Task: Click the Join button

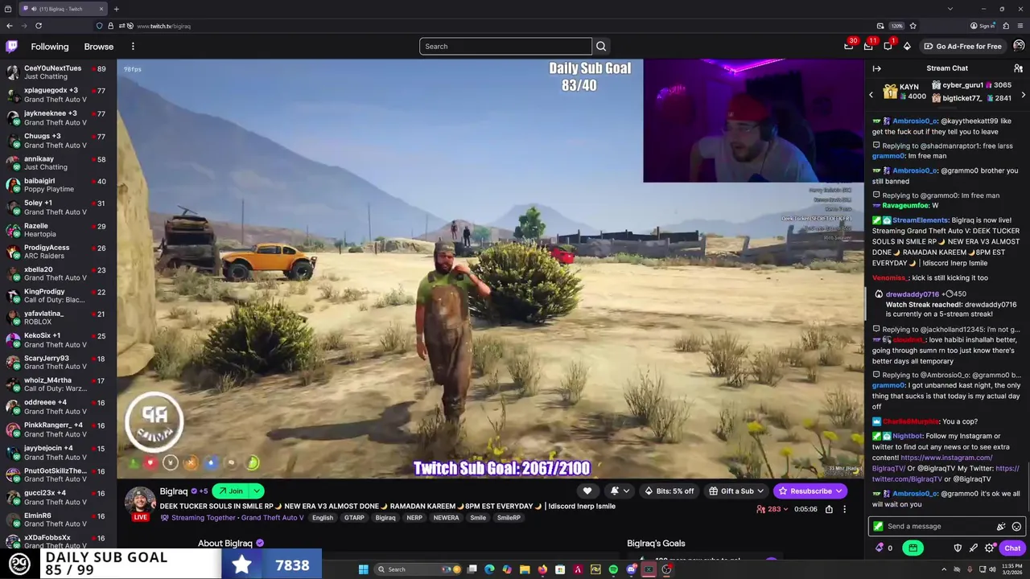Action: click(231, 491)
